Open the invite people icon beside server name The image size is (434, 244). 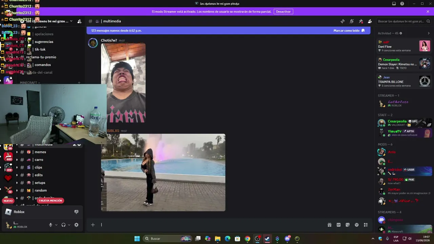[79, 21]
